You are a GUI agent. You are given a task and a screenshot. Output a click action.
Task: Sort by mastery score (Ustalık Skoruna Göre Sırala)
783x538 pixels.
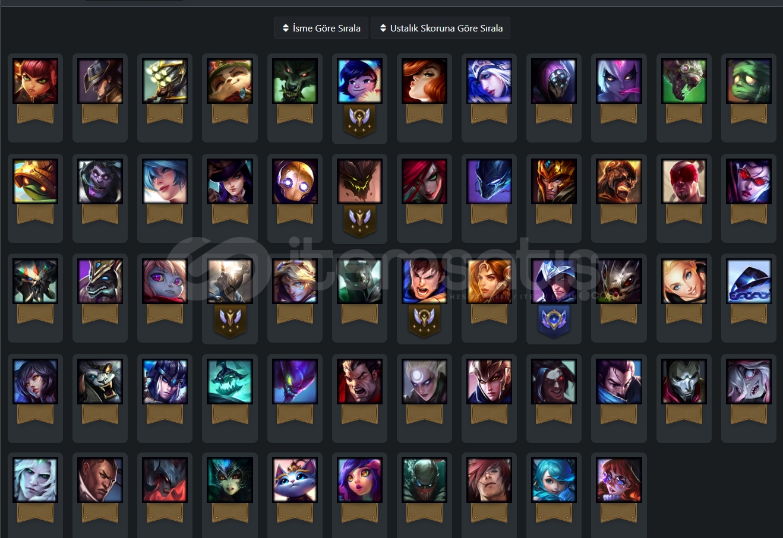pyautogui.click(x=440, y=28)
